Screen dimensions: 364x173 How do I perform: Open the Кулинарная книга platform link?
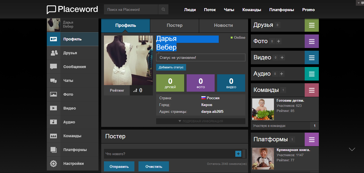click(293, 150)
